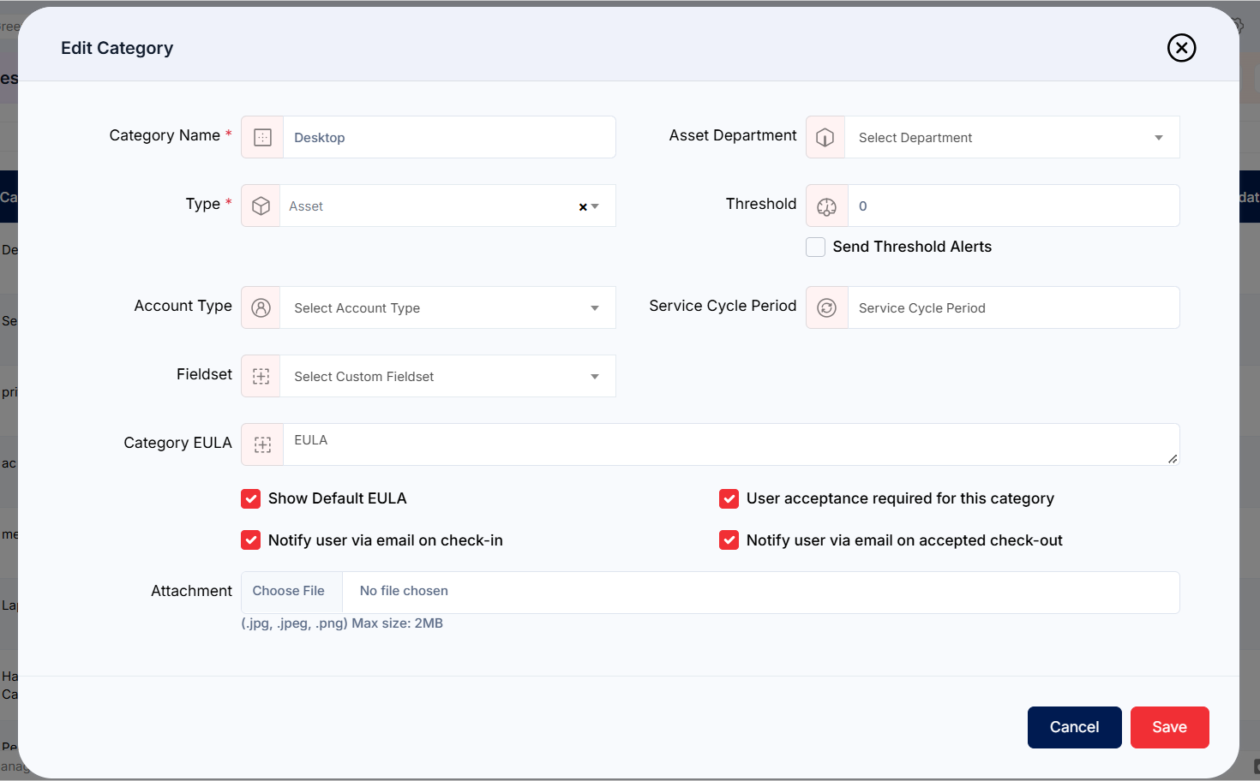This screenshot has height=781, width=1260.
Task: Open the Select Custom Fieldset dropdown
Action: [x=447, y=376]
